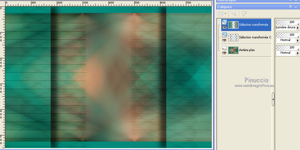
Task: Select the Arrière-plan layer thumbnail
Action: [x=233, y=50]
